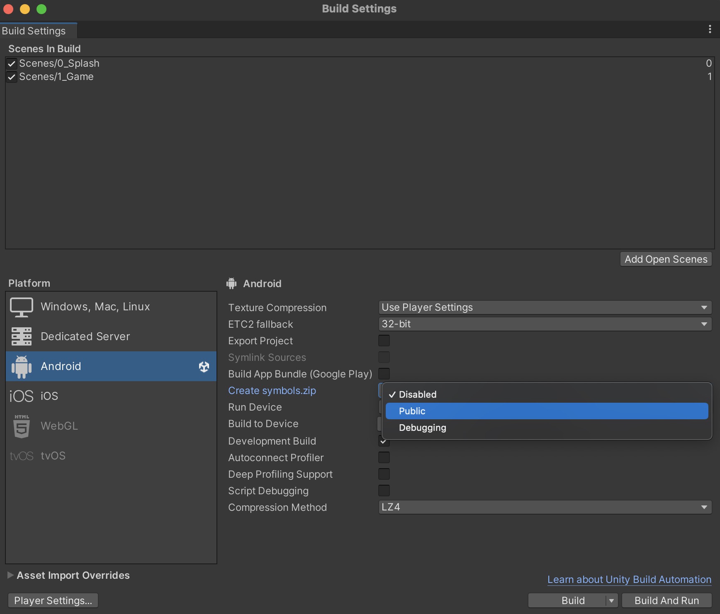Click the Deep Profiling Support label
This screenshot has width=720, height=614.
coord(280,474)
